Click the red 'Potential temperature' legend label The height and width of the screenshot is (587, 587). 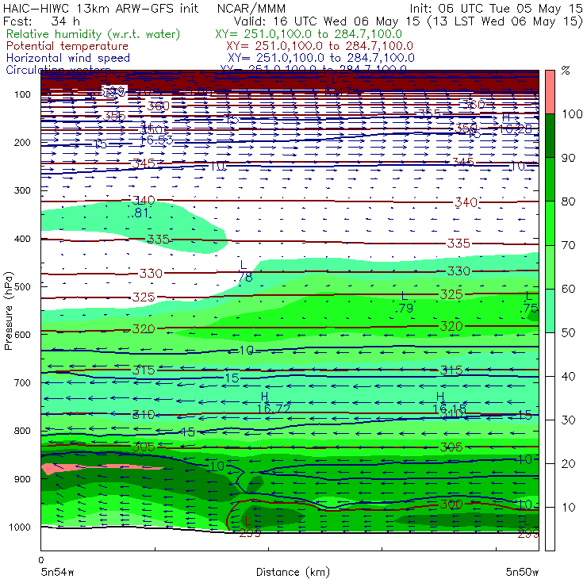pyautogui.click(x=67, y=46)
